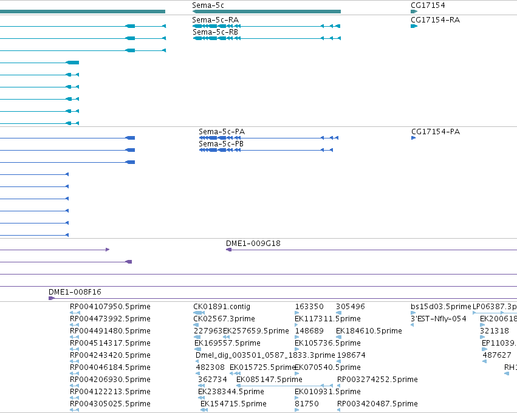Click the EK117311.5prime label
This screenshot has width=517, height=413.
[327, 319]
